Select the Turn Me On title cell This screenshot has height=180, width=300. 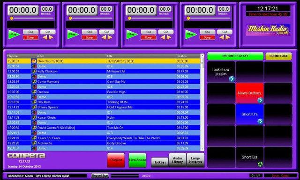pyautogui.click(x=141, y=128)
